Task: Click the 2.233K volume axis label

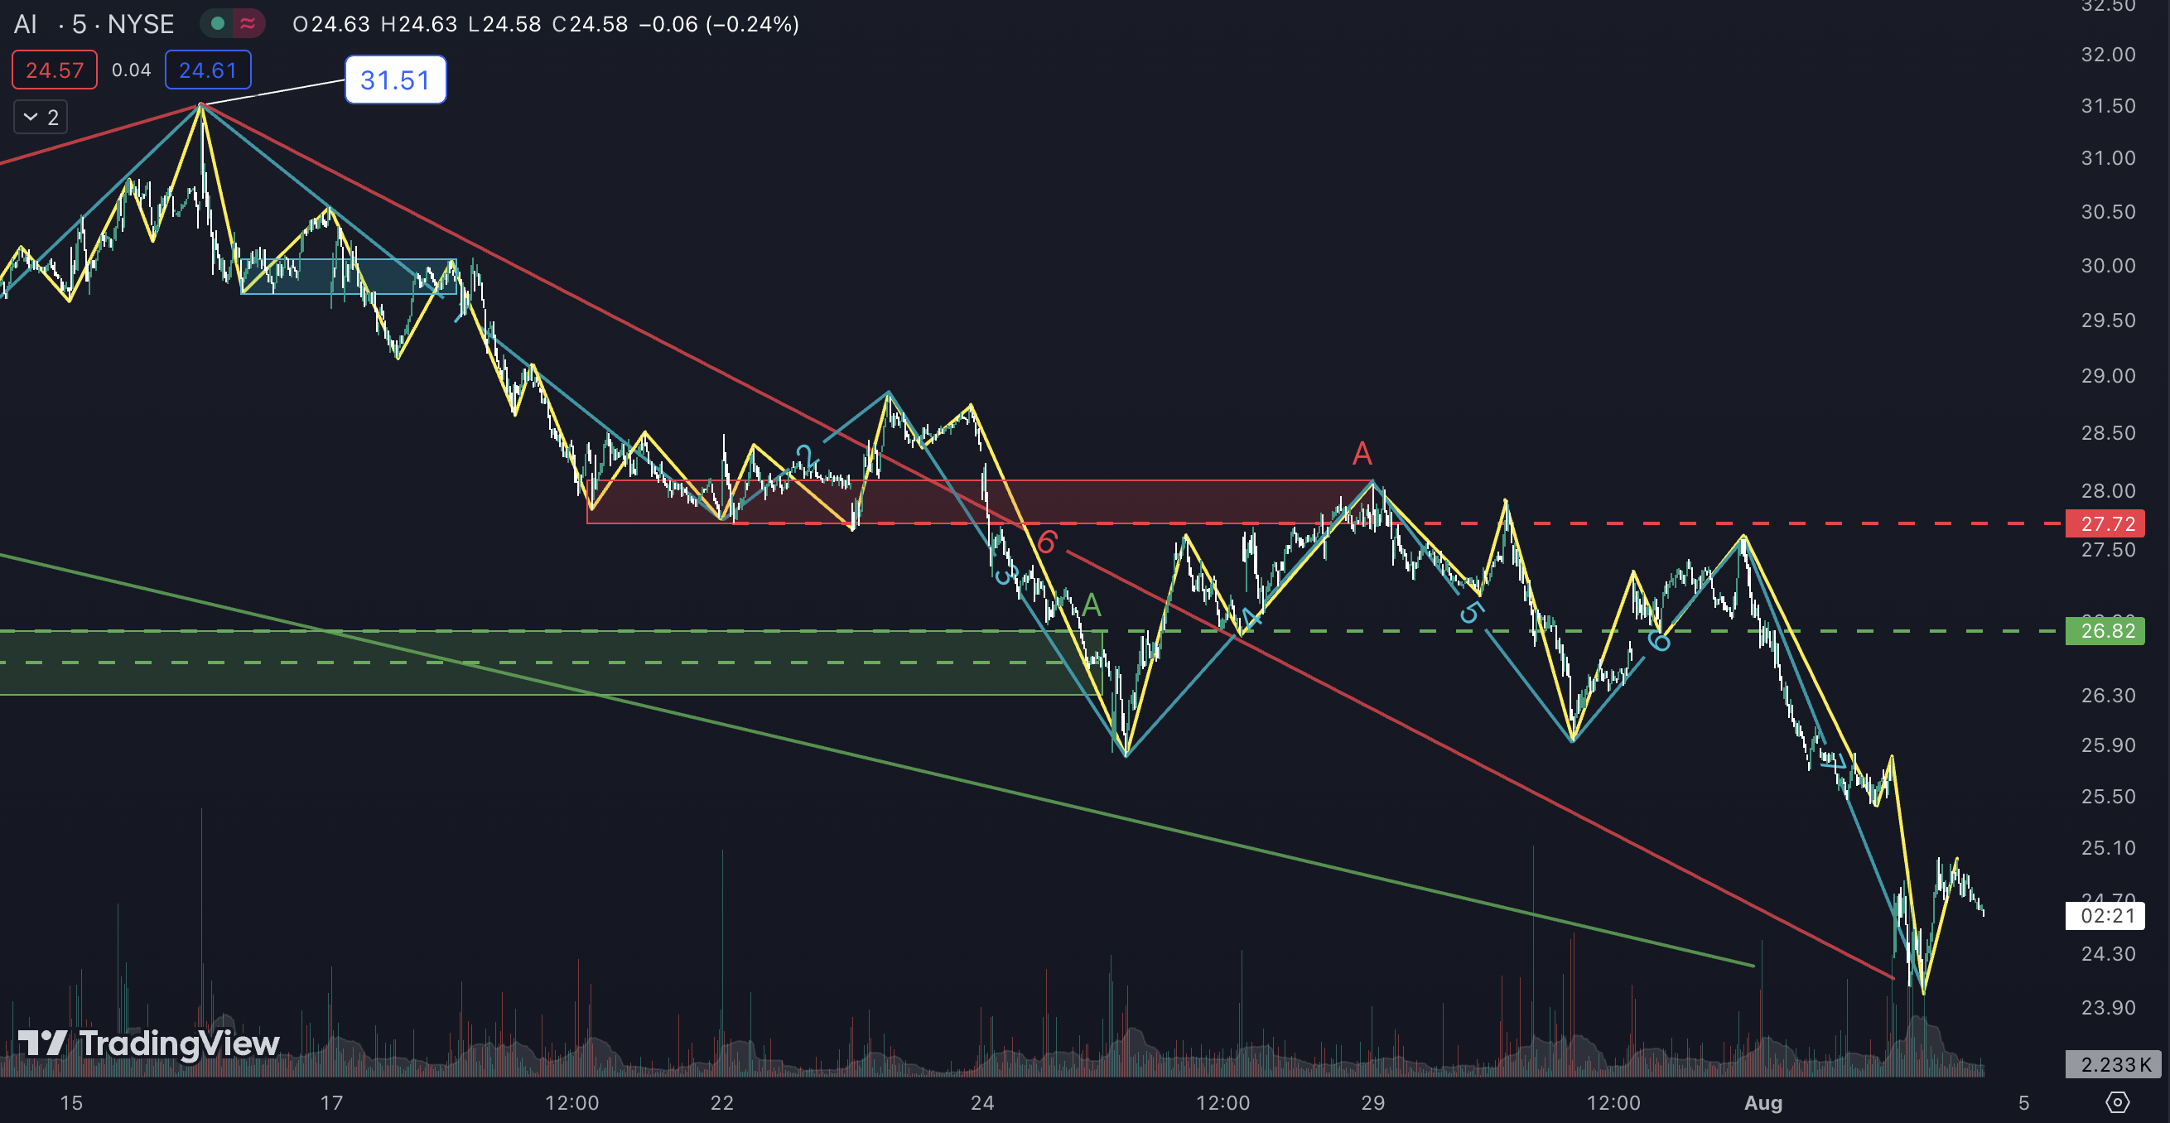Action: [x=2114, y=1064]
